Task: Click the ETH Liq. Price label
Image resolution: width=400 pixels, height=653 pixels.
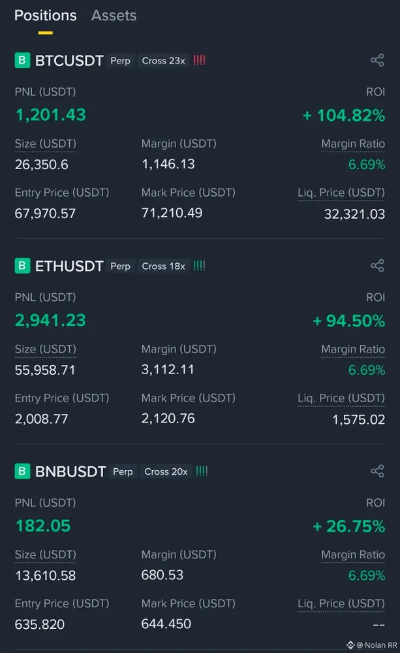Action: click(341, 398)
